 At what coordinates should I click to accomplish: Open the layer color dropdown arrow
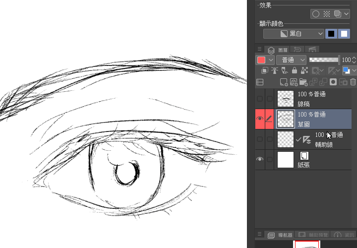coord(354,70)
